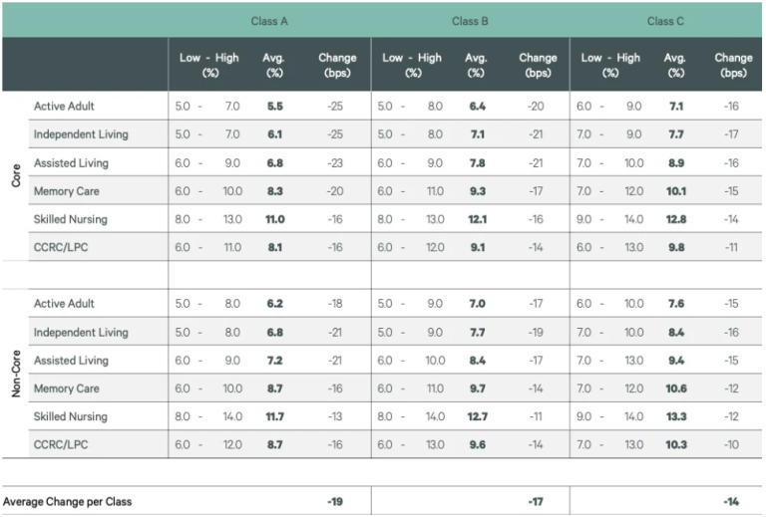Screen dimensions: 766x517
Task: Click Class B Core Memory Care average 9.3
Action: click(476, 190)
